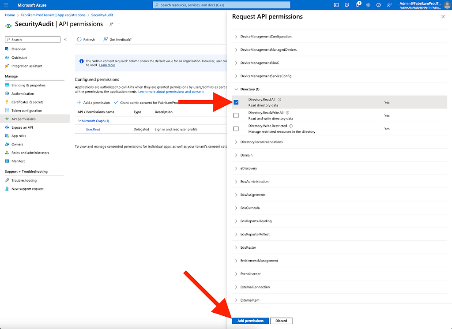
Task: Open Cloud Shell from the top bar
Action: (x=336, y=5)
